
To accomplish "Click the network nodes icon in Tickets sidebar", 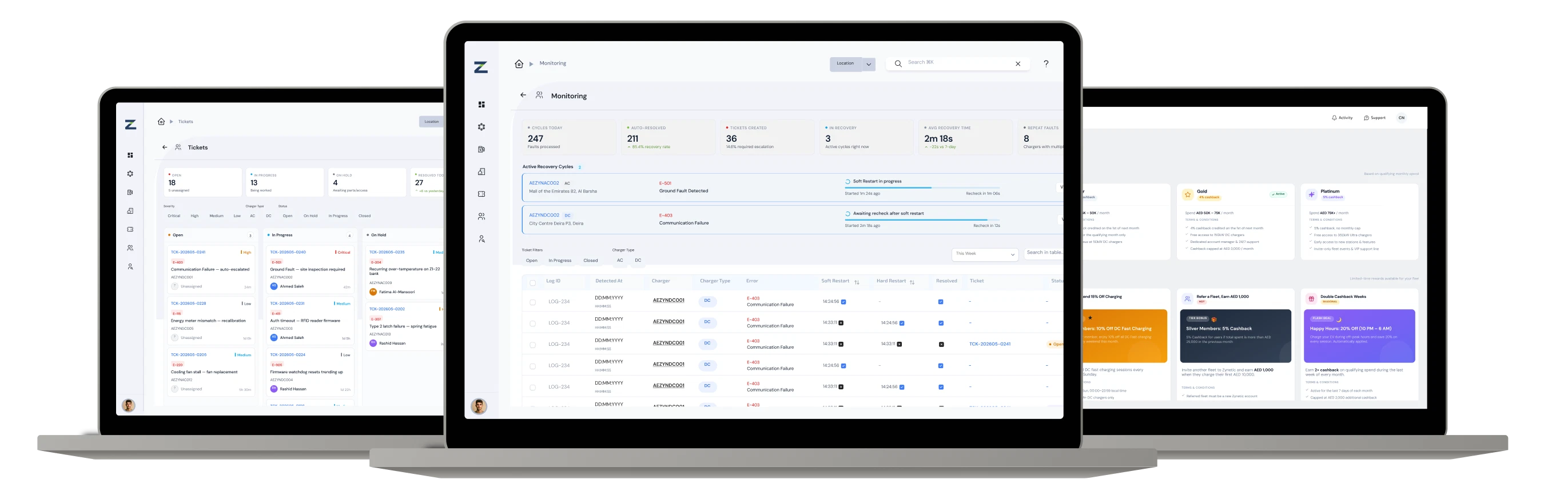I will pyautogui.click(x=130, y=174).
